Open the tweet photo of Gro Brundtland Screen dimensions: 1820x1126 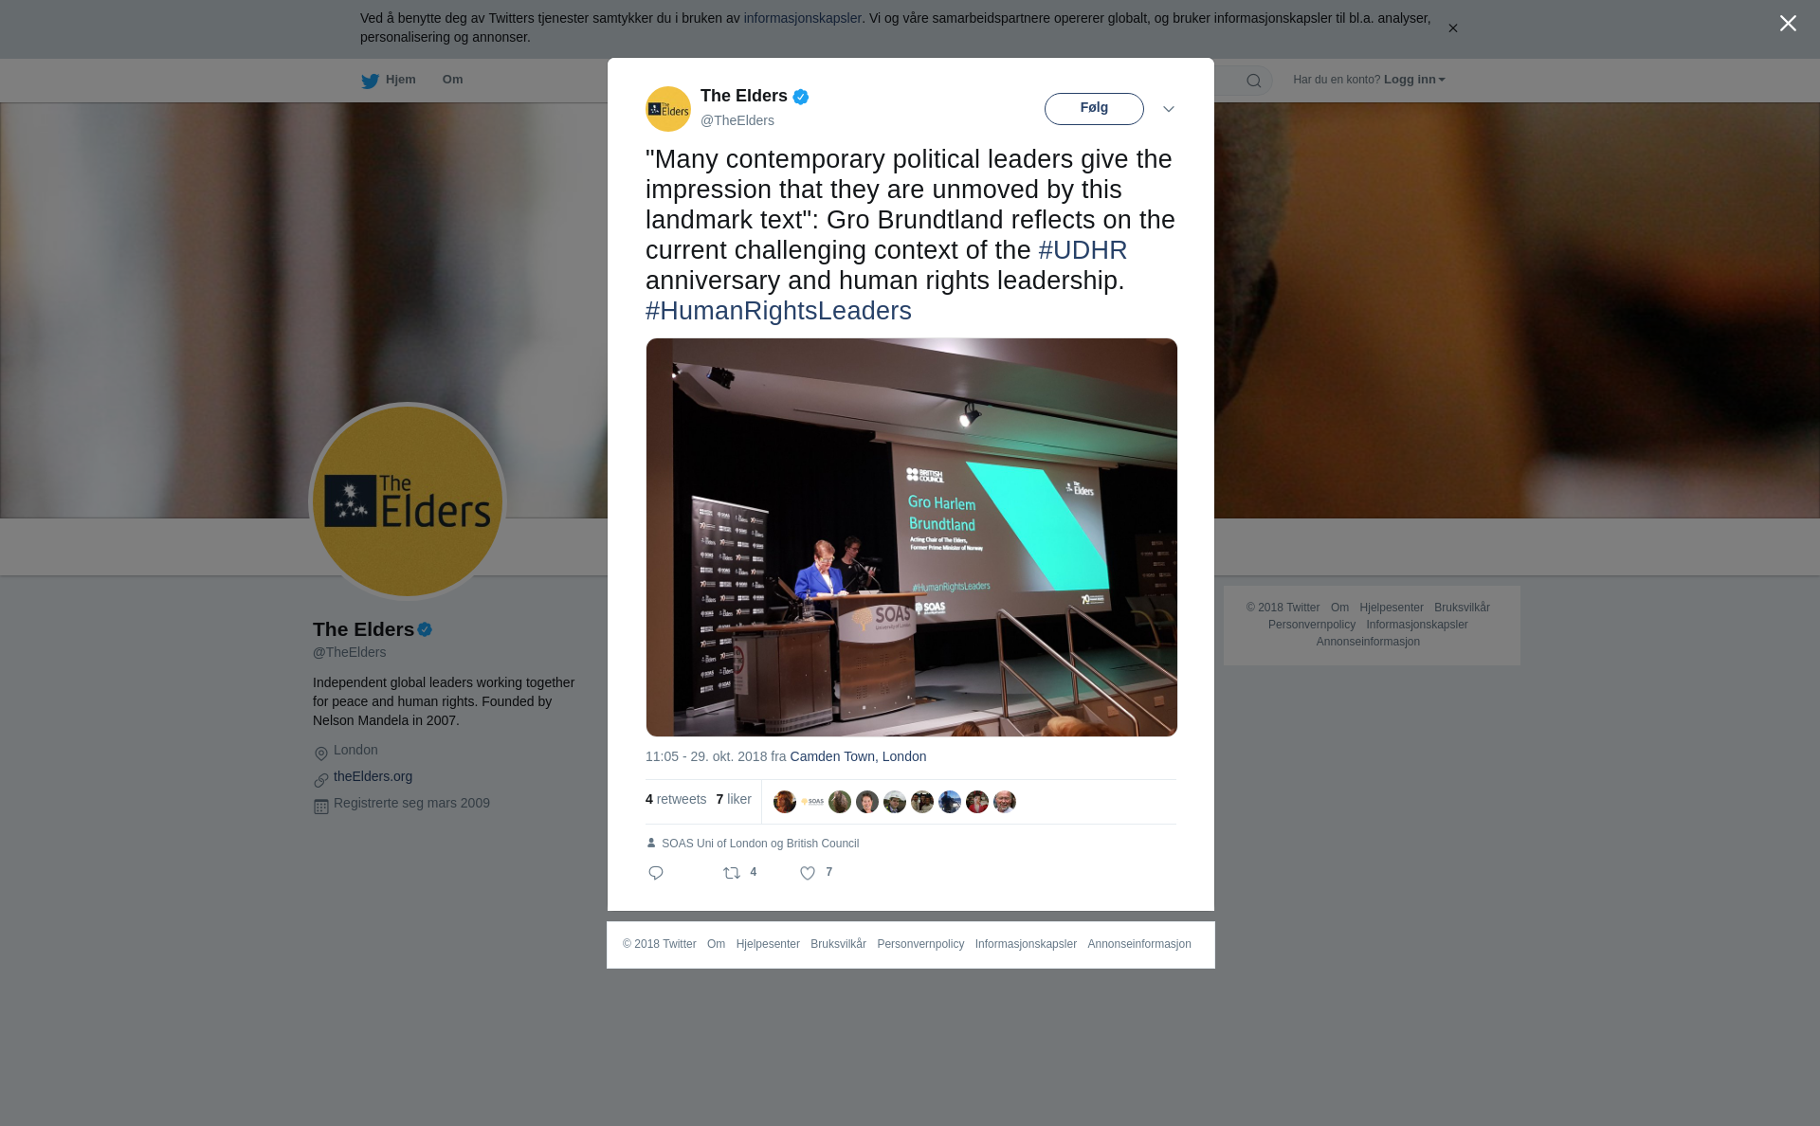click(x=911, y=537)
